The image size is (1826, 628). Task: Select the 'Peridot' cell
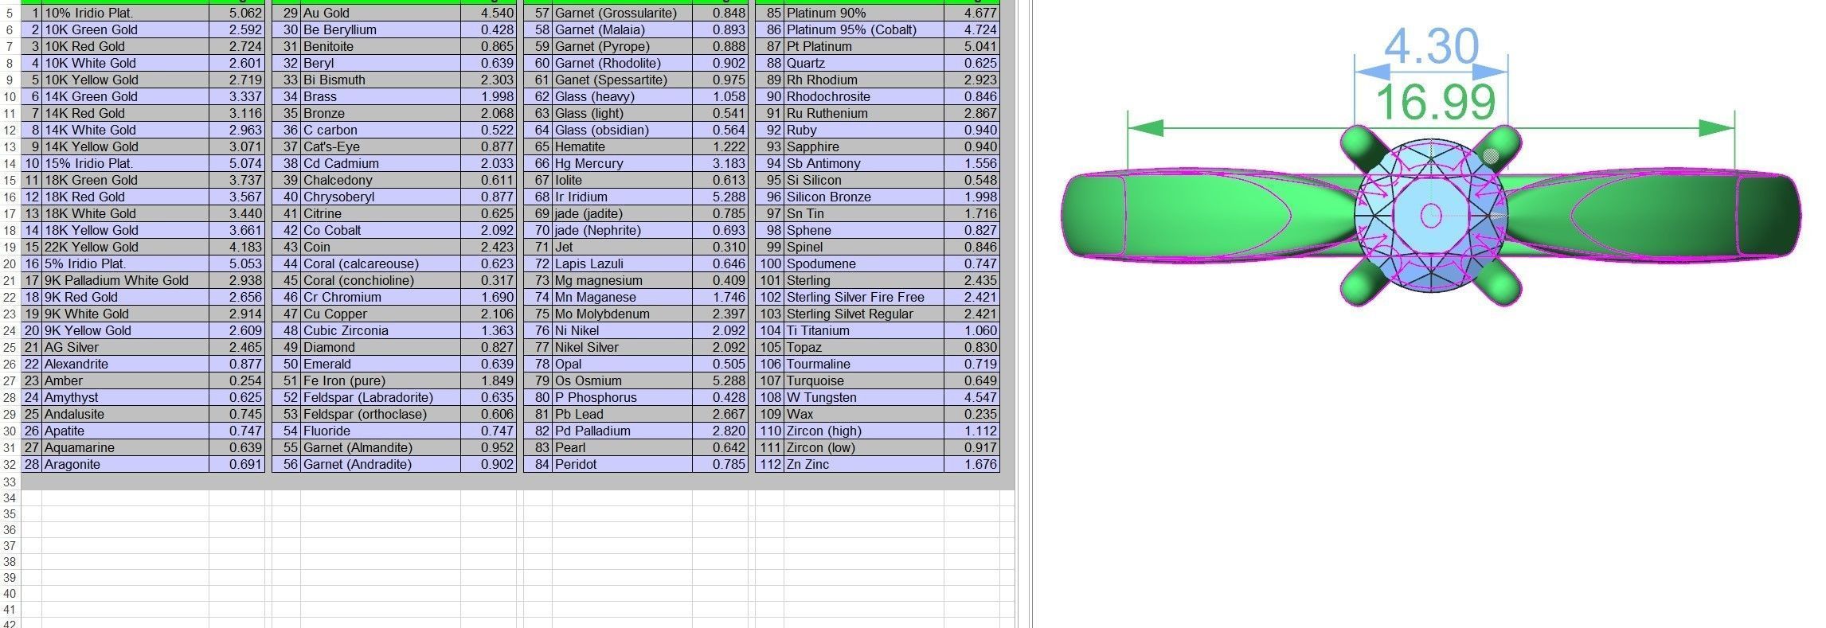(x=622, y=464)
